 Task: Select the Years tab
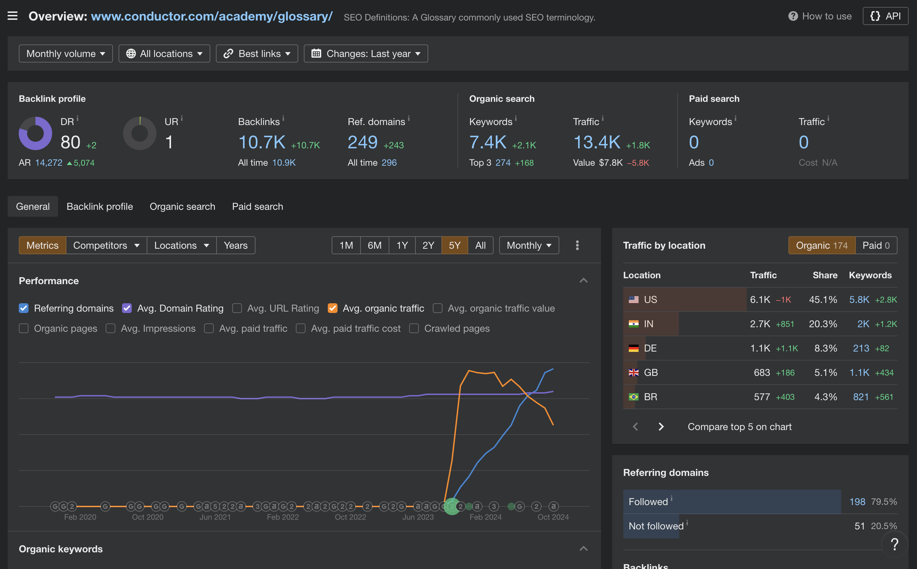pos(236,245)
